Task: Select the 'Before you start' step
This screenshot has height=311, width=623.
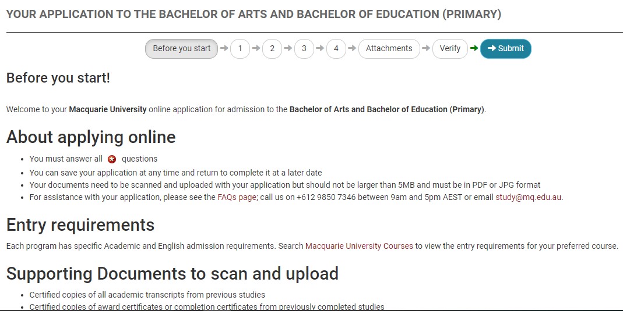Action: click(x=182, y=49)
